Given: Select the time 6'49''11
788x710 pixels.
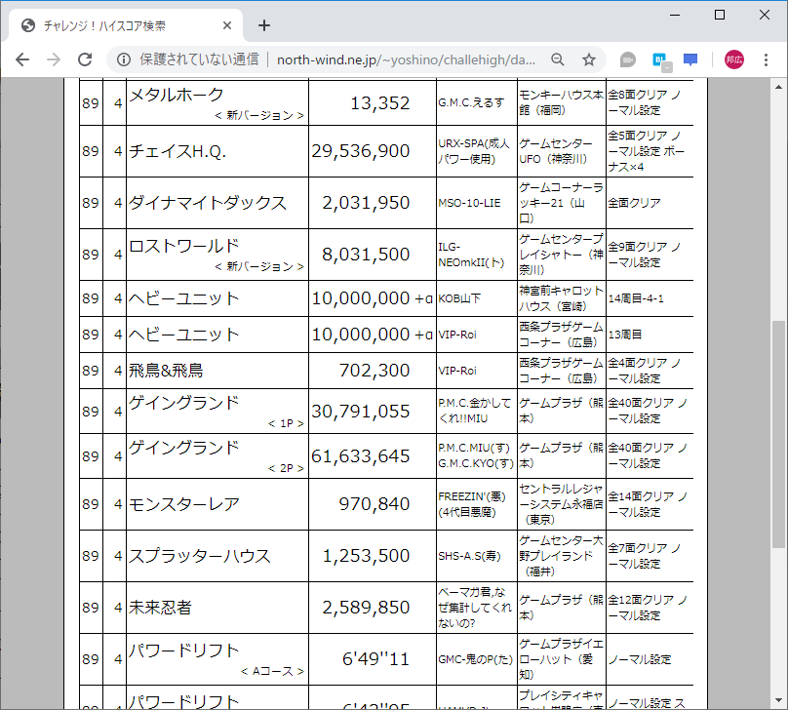Looking at the screenshot, I should (375, 659).
